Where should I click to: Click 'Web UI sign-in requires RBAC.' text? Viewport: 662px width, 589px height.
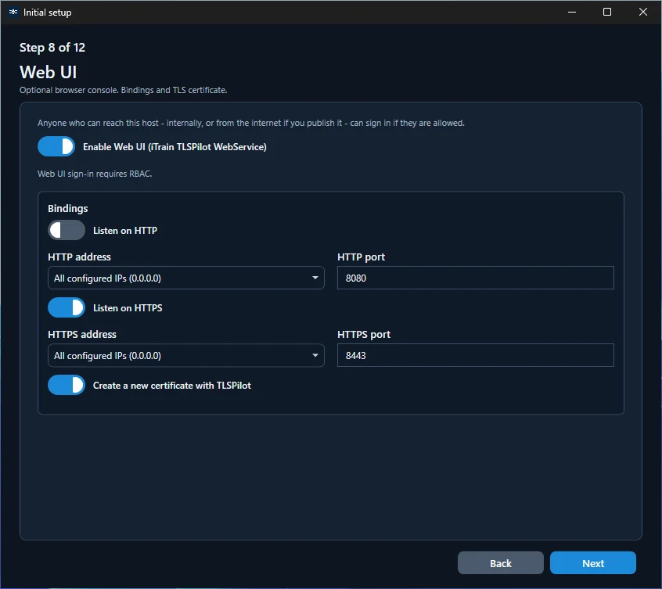(95, 174)
